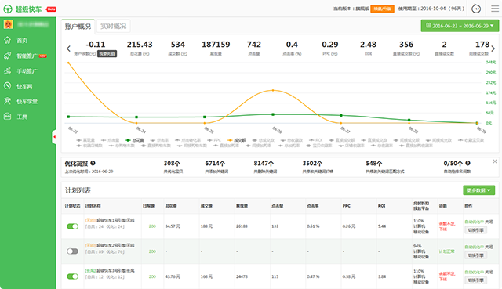Switch to the 实时概况 tab
Screen dimensions: 502x289
(113, 26)
